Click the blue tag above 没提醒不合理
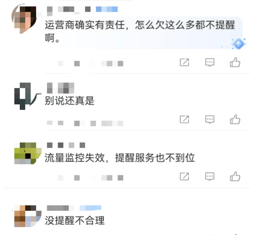Viewport: 255px width, 235px height. 91,208
